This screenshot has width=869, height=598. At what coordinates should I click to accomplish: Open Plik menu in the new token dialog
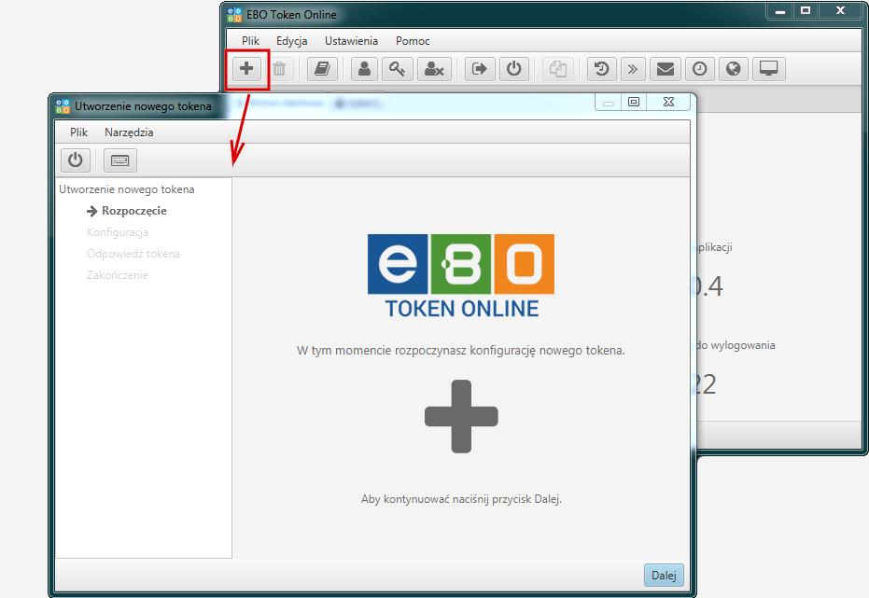click(x=78, y=132)
